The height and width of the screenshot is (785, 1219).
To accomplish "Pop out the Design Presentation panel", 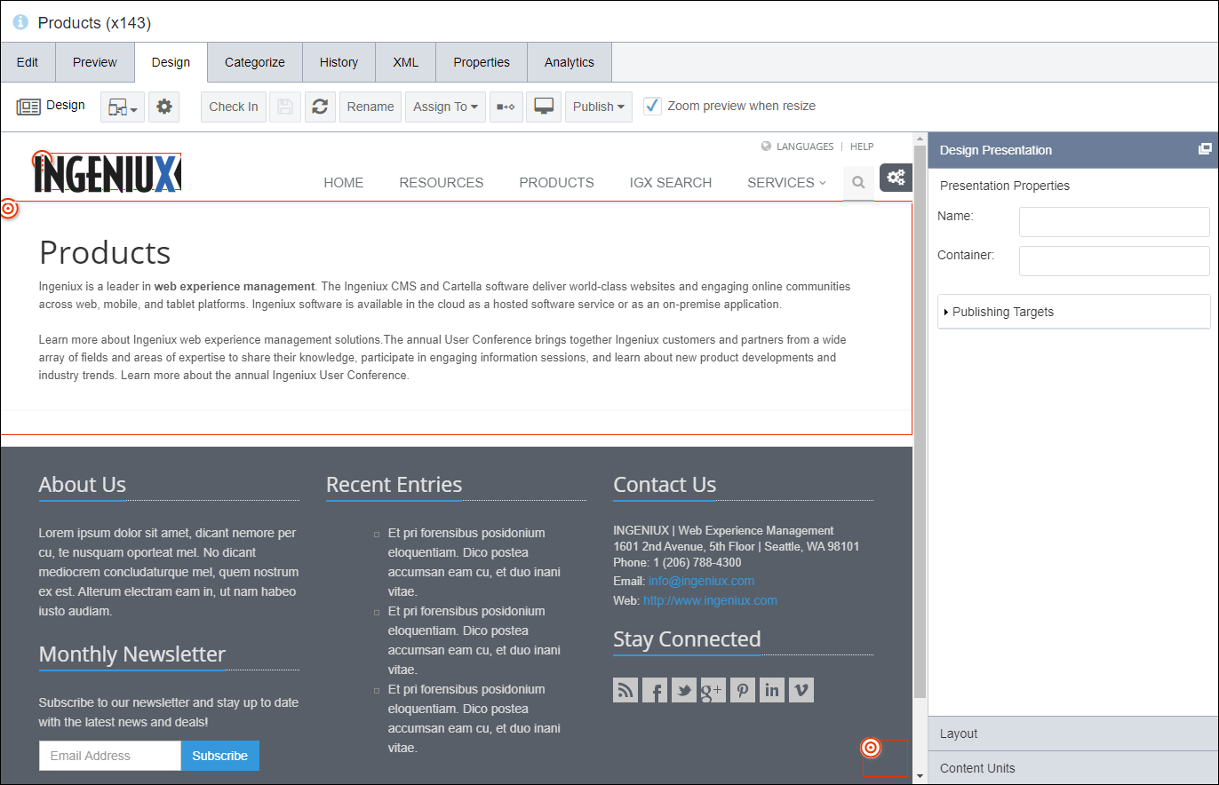I will click(1205, 149).
